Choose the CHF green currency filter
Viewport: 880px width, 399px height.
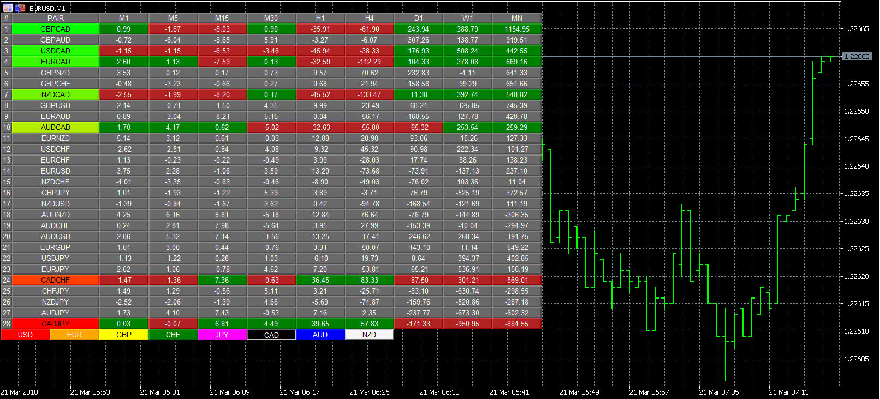[x=173, y=335]
